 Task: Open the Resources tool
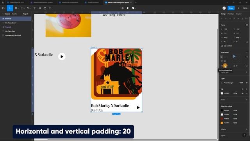coord(40,8)
